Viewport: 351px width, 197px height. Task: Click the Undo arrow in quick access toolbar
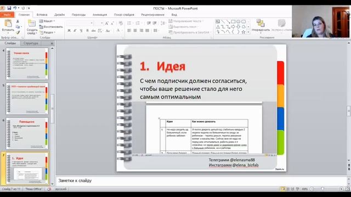[15, 8]
